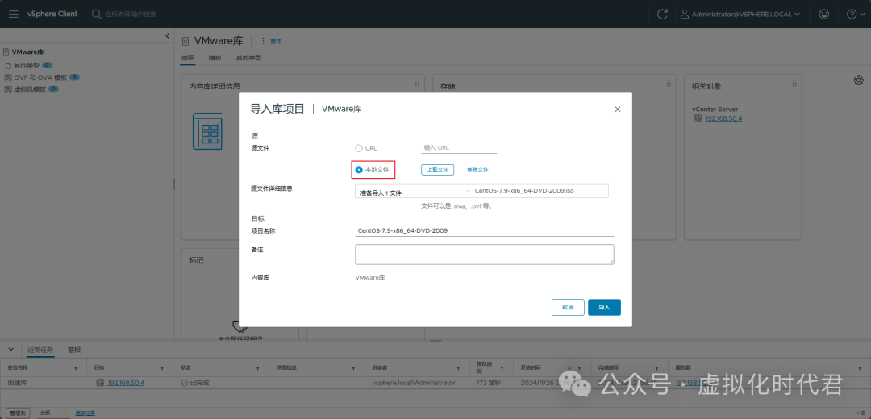Select the URL radio button
The width and height of the screenshot is (871, 419).
359,148
